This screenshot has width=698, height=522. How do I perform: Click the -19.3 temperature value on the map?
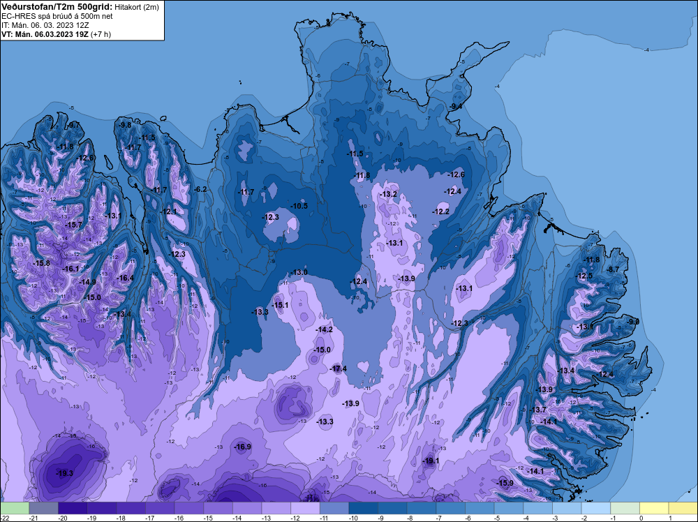coord(64,473)
